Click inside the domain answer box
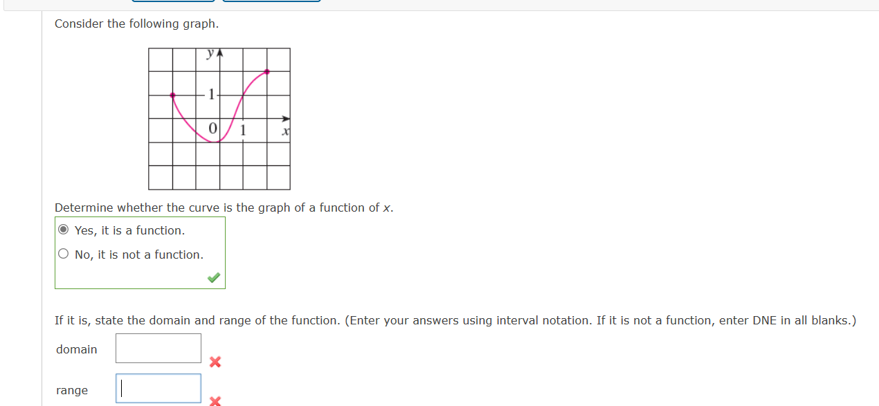This screenshot has width=879, height=406. (158, 348)
